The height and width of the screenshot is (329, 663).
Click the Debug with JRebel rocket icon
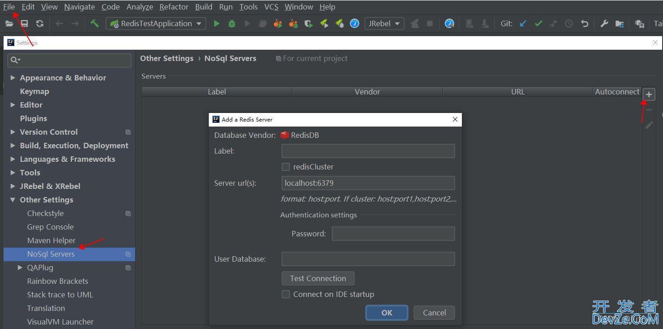click(339, 23)
